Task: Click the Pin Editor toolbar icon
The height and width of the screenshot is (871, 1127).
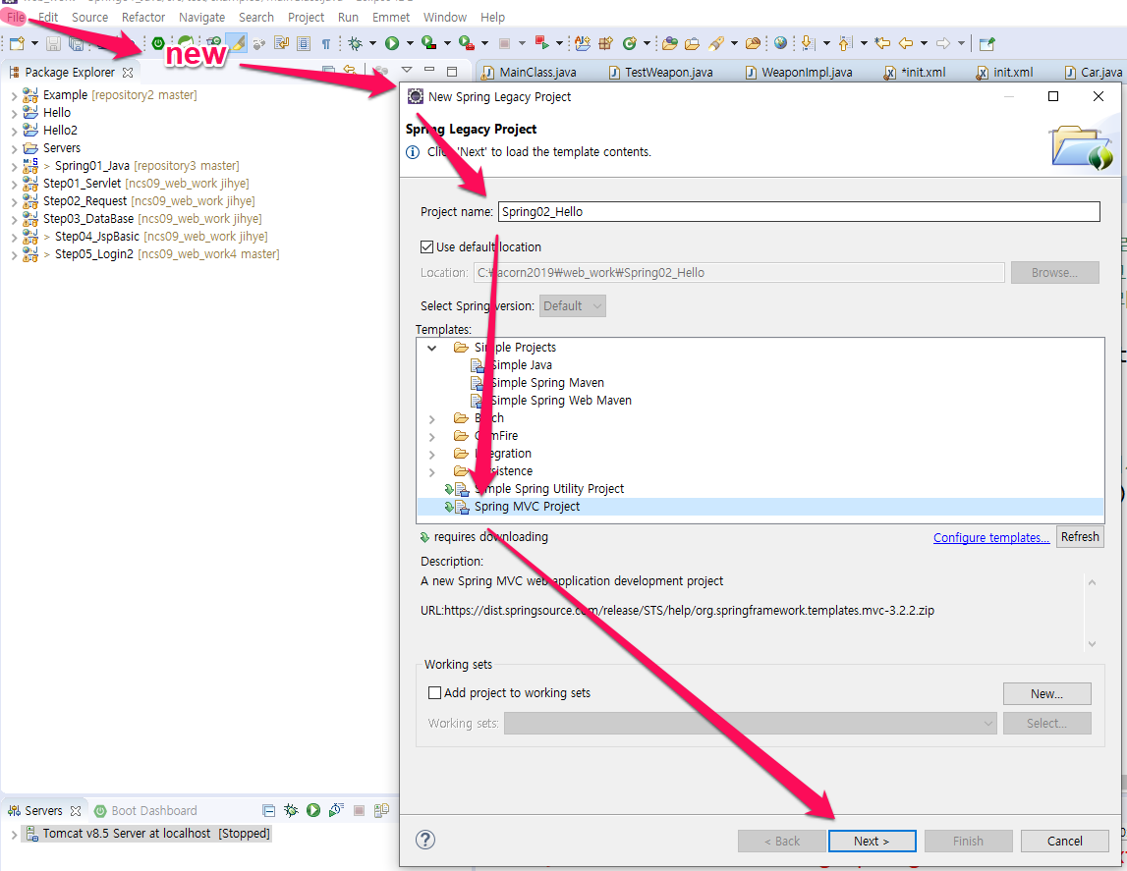Action: [987, 44]
